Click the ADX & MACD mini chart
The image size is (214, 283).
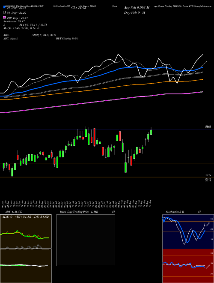point(26,249)
